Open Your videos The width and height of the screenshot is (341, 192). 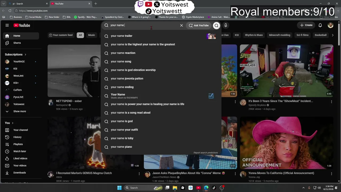tap(21, 166)
